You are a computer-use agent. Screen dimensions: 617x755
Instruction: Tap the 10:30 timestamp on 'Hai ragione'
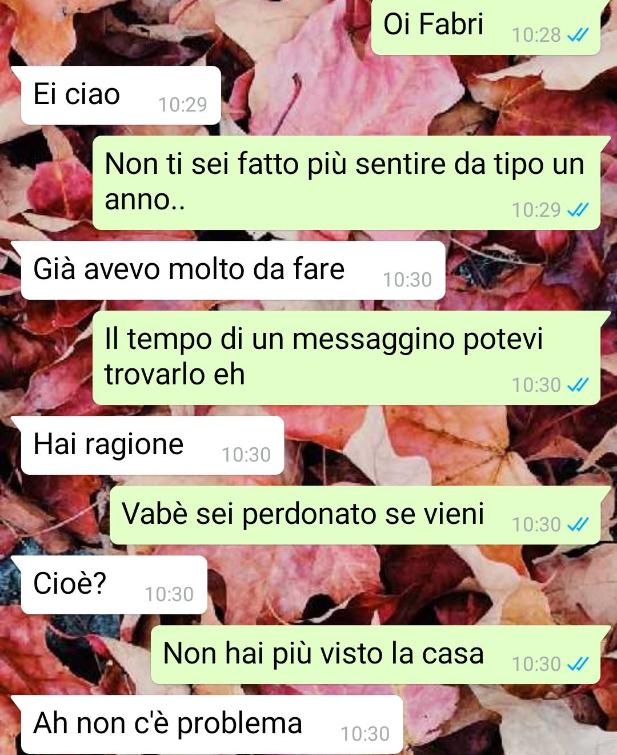coord(246,455)
